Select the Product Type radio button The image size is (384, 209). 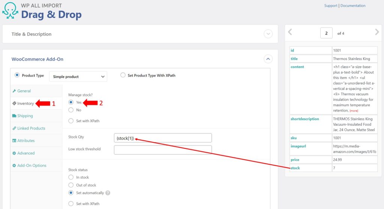pyautogui.click(x=17, y=75)
